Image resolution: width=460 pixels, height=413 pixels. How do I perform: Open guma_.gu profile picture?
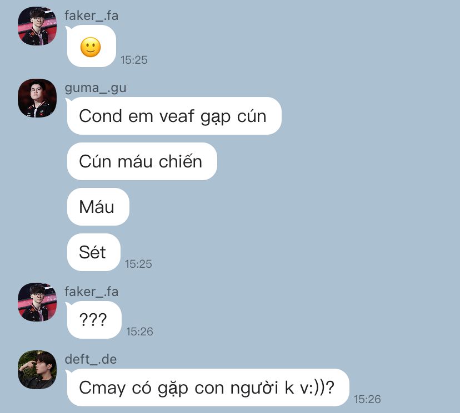pyautogui.click(x=37, y=98)
